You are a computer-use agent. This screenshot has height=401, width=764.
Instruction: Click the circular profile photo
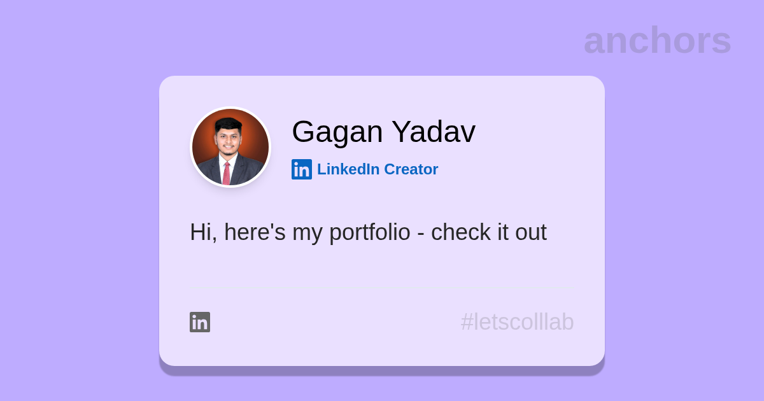[x=230, y=147]
